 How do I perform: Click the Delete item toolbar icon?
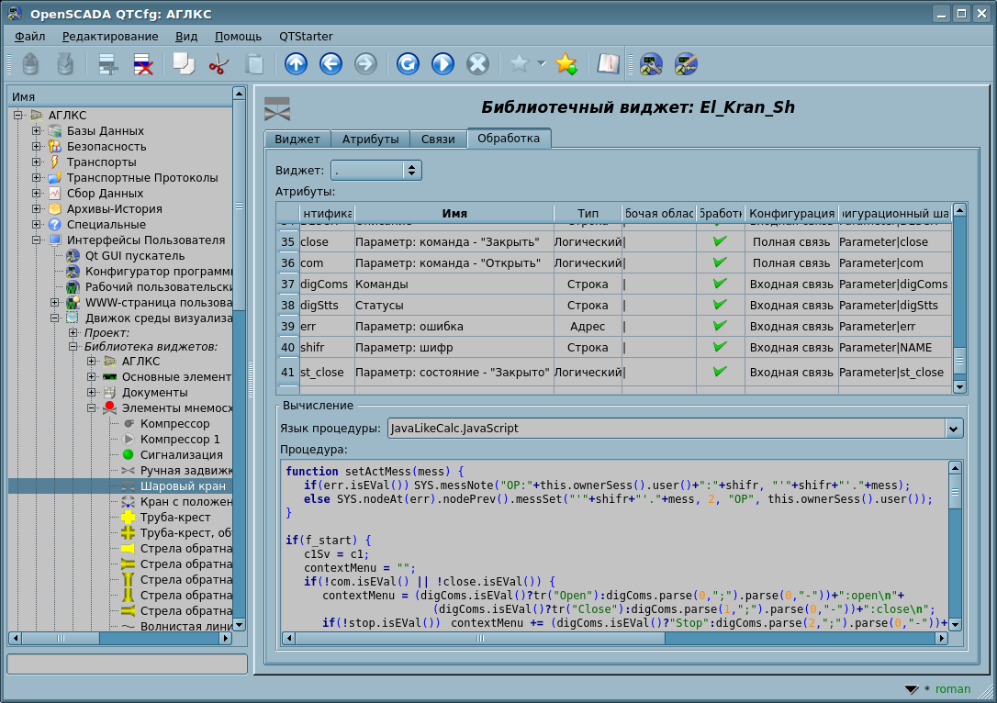point(143,64)
